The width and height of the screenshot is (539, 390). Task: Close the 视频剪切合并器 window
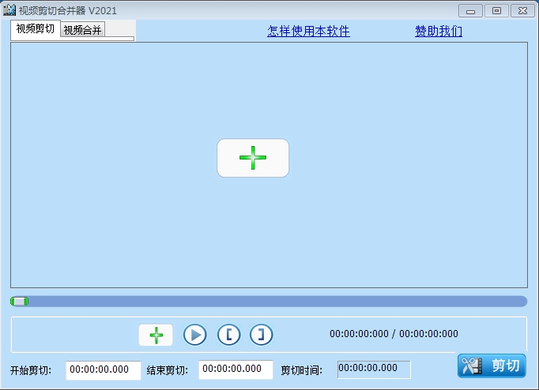pos(522,10)
